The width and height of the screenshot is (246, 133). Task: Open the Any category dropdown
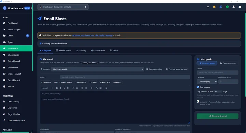[207, 82]
